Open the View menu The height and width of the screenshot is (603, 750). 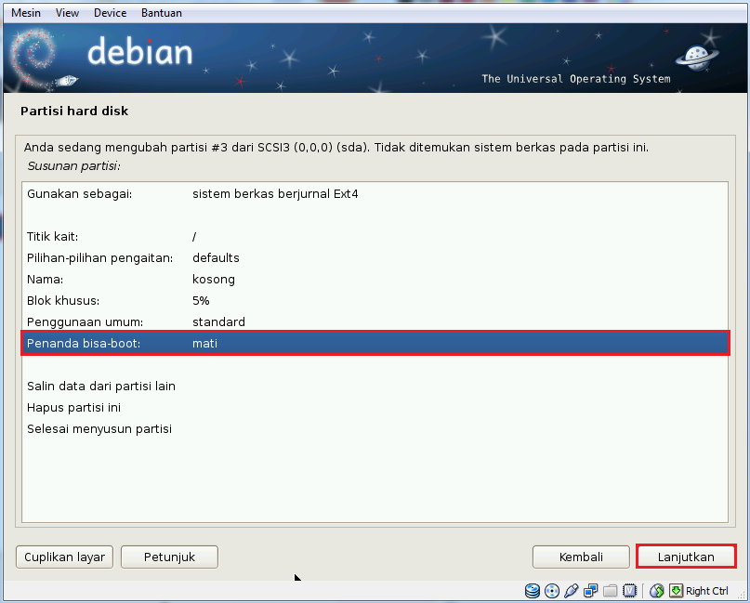[x=67, y=13]
